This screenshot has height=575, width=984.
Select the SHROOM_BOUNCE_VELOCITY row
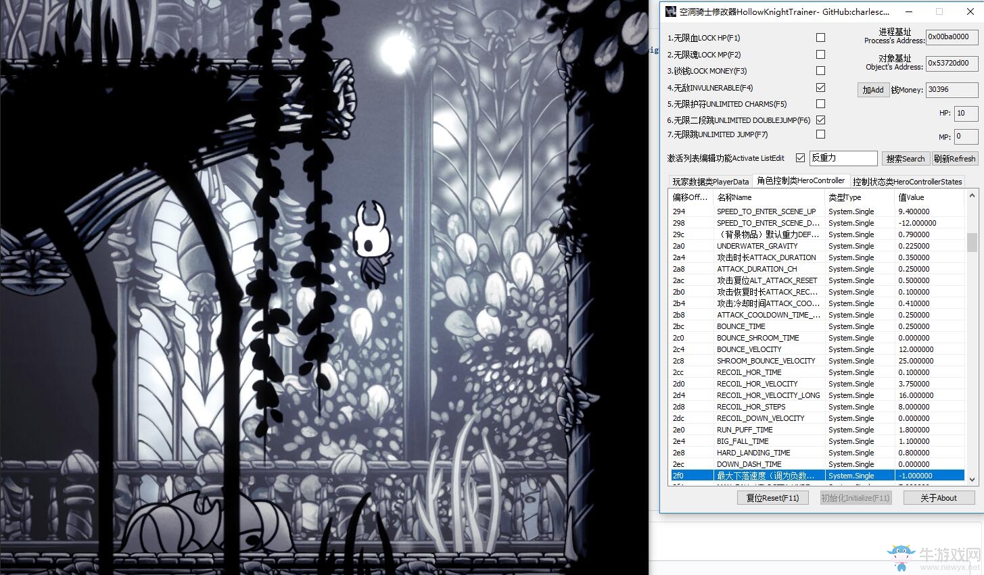(x=817, y=361)
